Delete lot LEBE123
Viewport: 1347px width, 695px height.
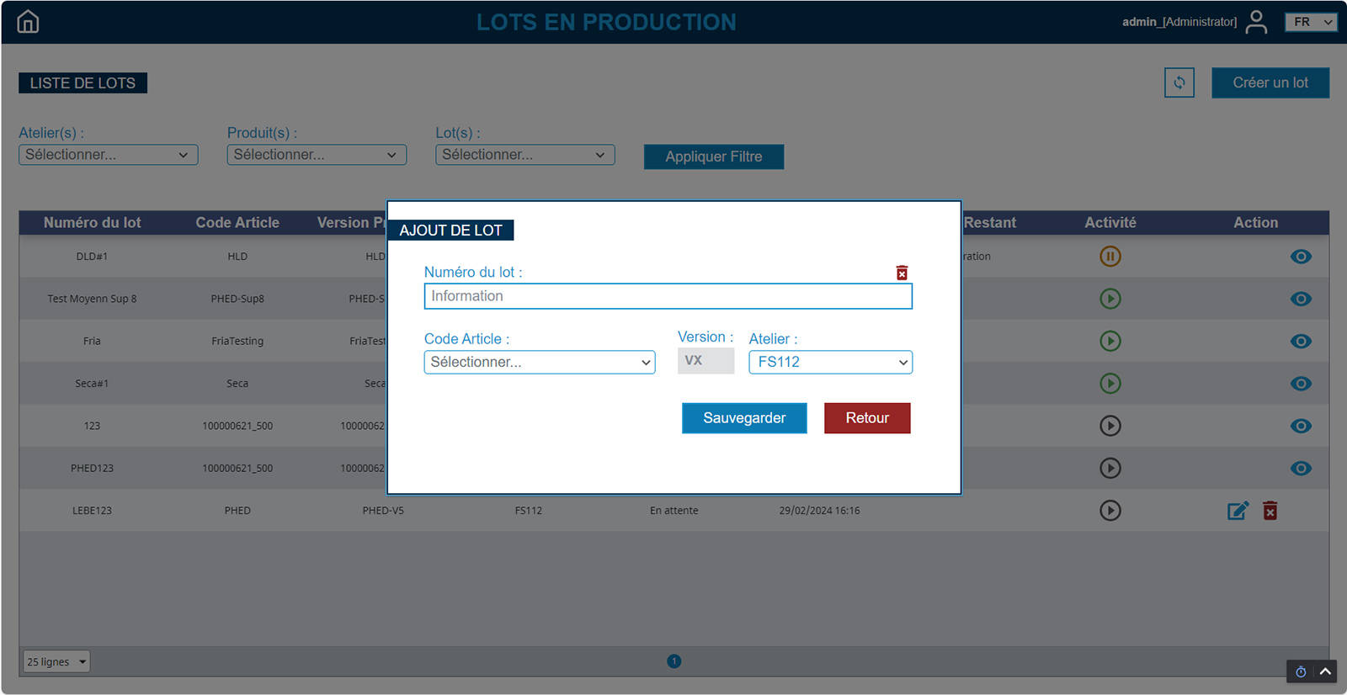click(1270, 511)
